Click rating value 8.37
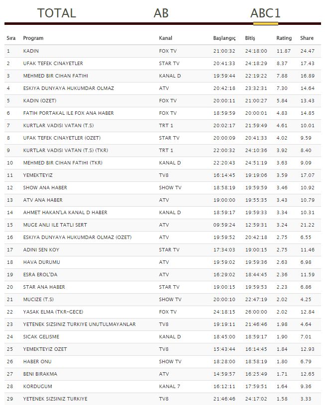This screenshot has height=405, width=325. click(282, 63)
